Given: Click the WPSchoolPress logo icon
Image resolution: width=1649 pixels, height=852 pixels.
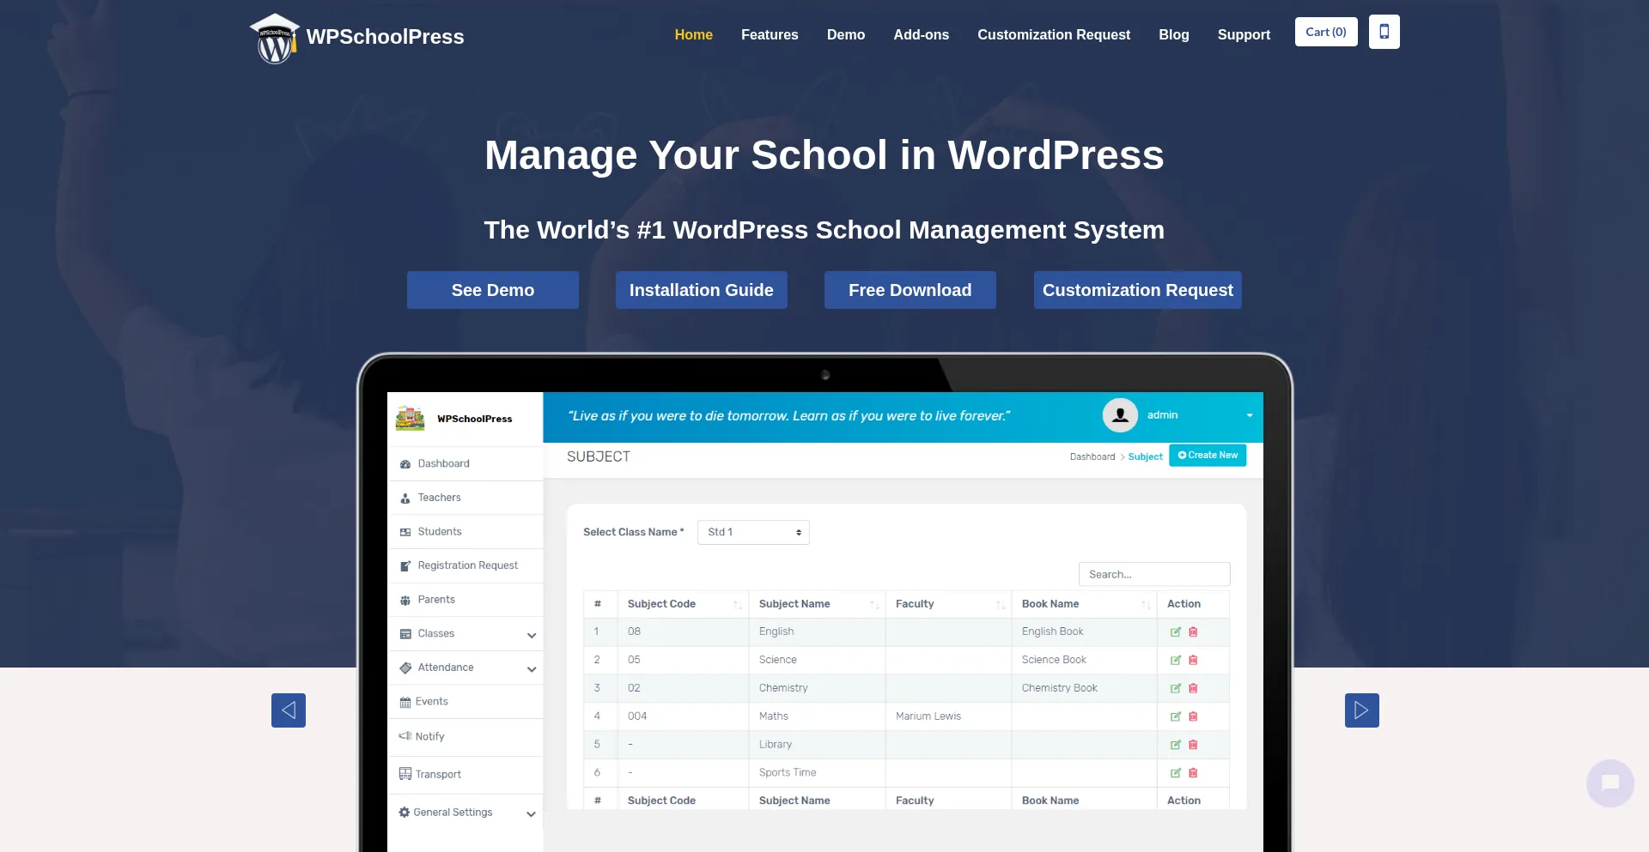Looking at the screenshot, I should (275, 39).
